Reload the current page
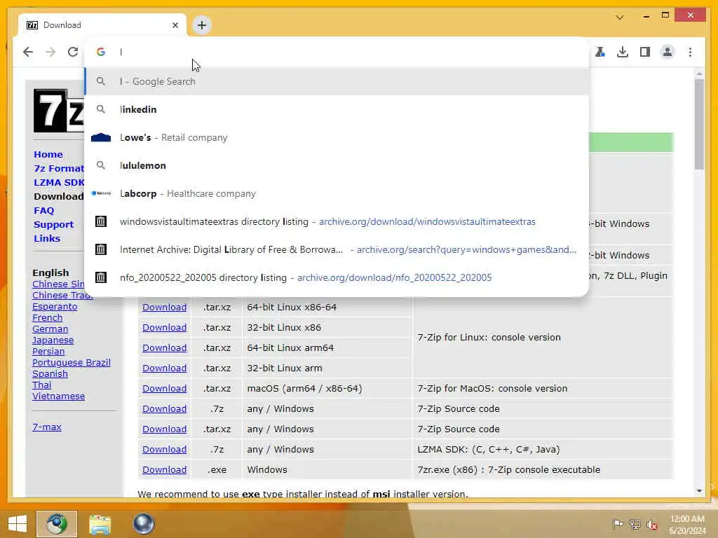718x538 pixels. [x=73, y=52]
